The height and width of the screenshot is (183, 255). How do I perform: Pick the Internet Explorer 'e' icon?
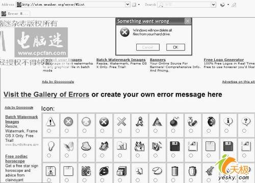(104, 171)
